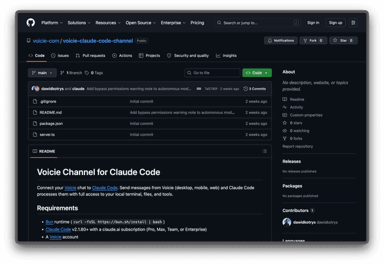This screenshot has height=264, width=384.
Task: Focus the Go to file field
Action: [212, 73]
